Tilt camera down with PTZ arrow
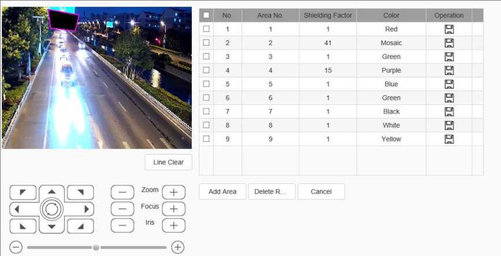The height and width of the screenshot is (256, 501). click(52, 226)
